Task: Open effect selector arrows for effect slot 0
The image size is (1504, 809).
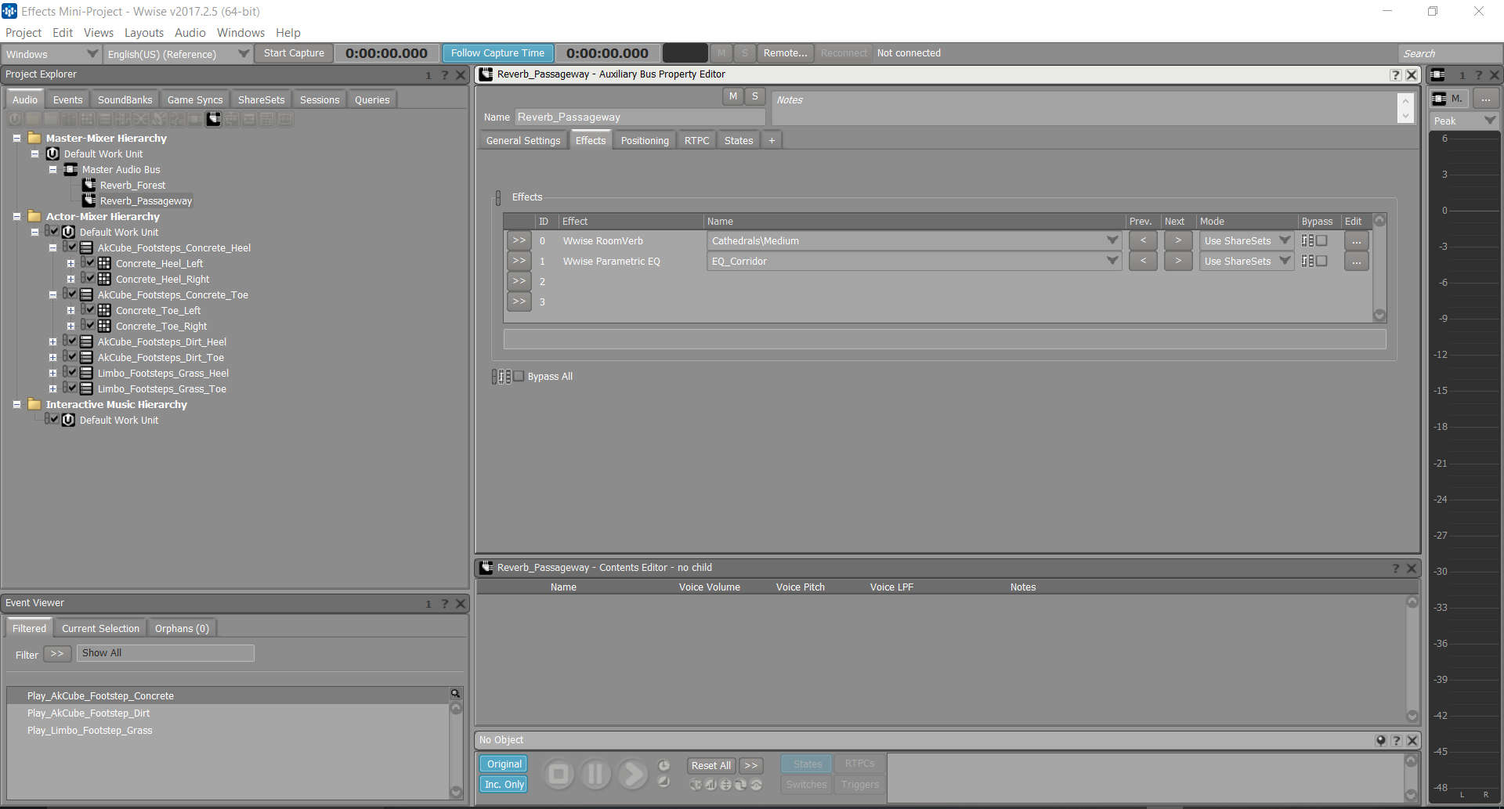Action: tap(519, 240)
